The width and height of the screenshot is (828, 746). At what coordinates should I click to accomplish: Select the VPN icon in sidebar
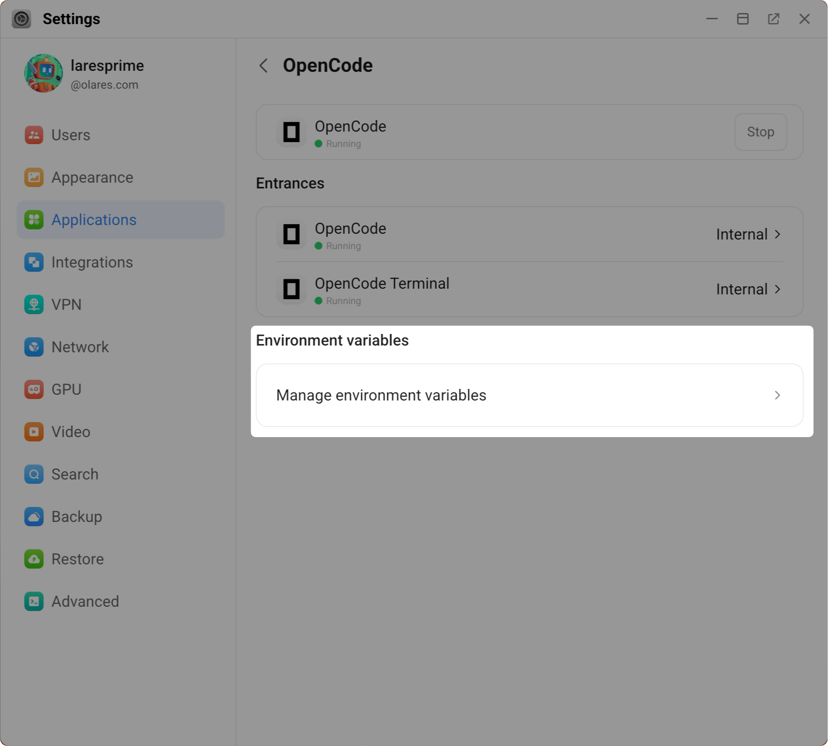(x=34, y=305)
